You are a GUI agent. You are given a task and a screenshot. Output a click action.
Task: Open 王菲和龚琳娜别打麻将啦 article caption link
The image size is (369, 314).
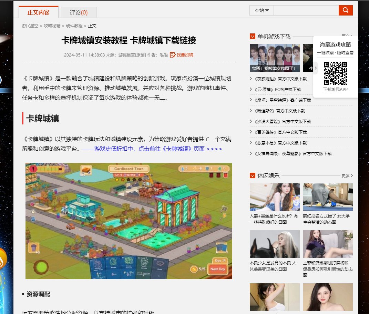pyautogui.click(x=328, y=269)
